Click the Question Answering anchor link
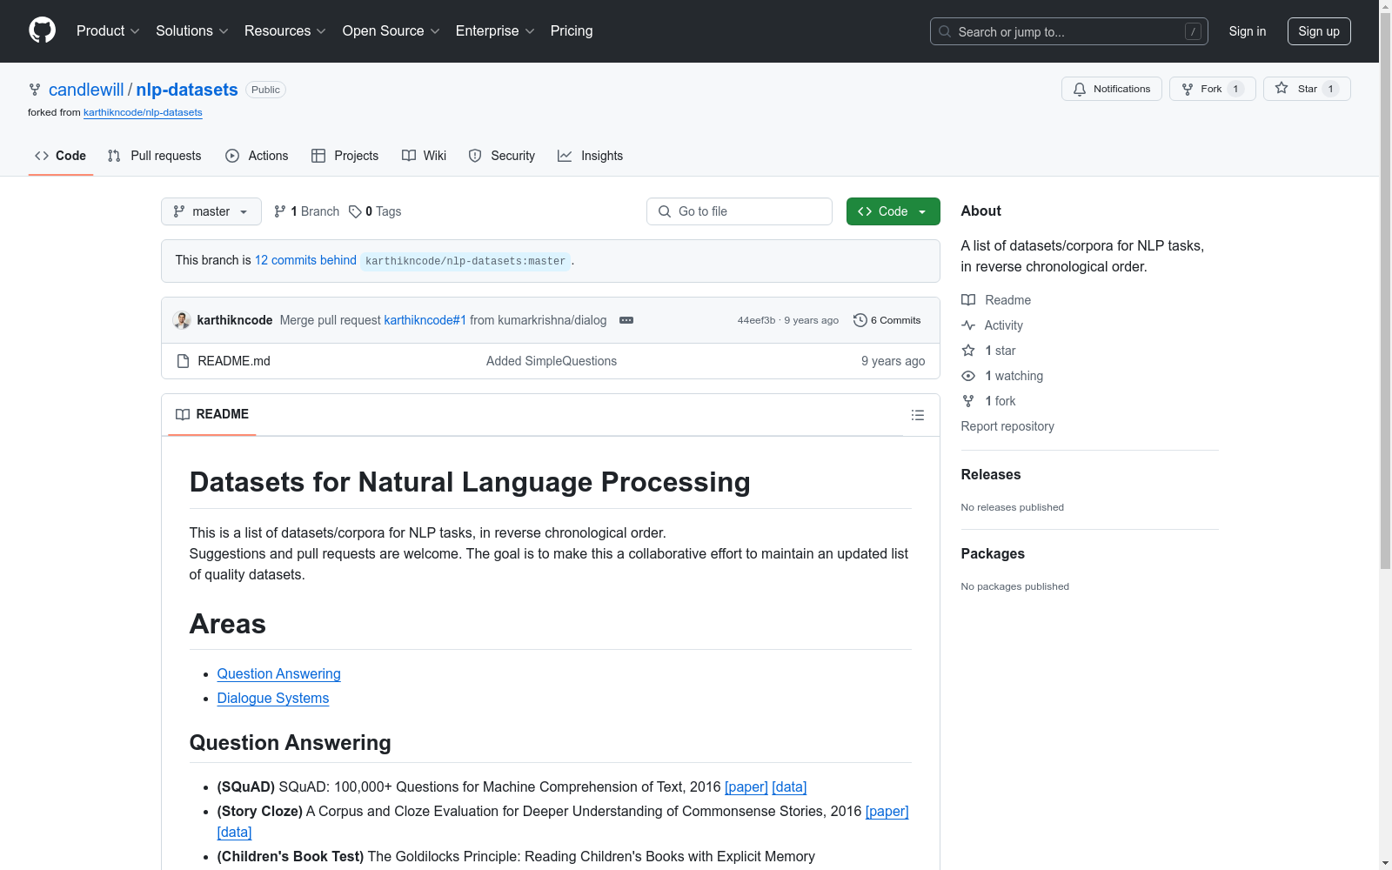Screen dimensions: 1392x870 pos(279,673)
